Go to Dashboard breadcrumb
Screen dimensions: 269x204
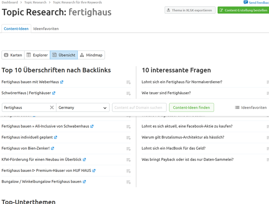(x=10, y=3)
